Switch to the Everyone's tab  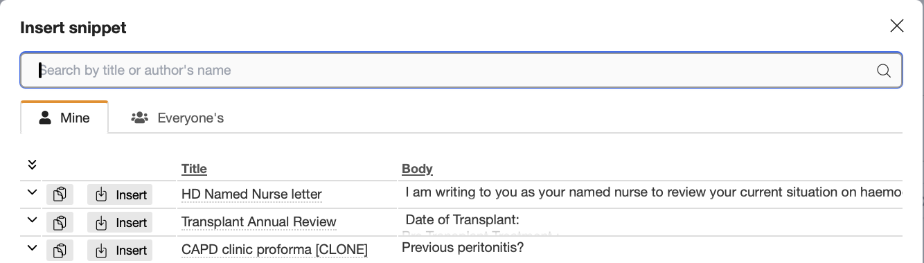178,118
